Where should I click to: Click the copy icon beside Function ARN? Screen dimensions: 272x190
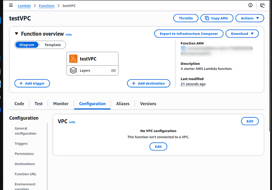(x=183, y=48)
